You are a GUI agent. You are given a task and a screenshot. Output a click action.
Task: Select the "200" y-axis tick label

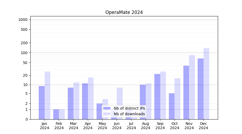[x=24, y=43]
